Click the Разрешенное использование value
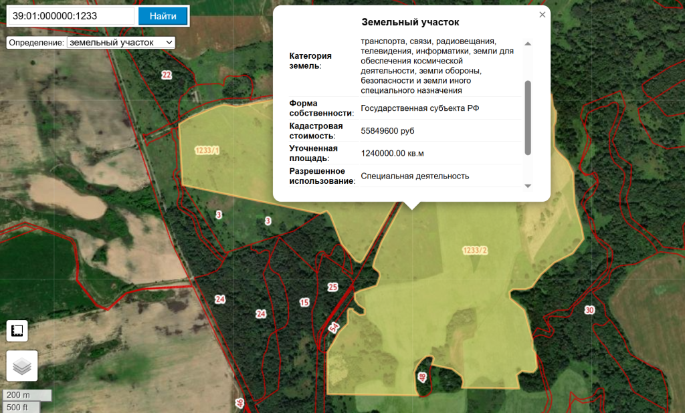Image resolution: width=685 pixels, height=413 pixels. point(415,176)
